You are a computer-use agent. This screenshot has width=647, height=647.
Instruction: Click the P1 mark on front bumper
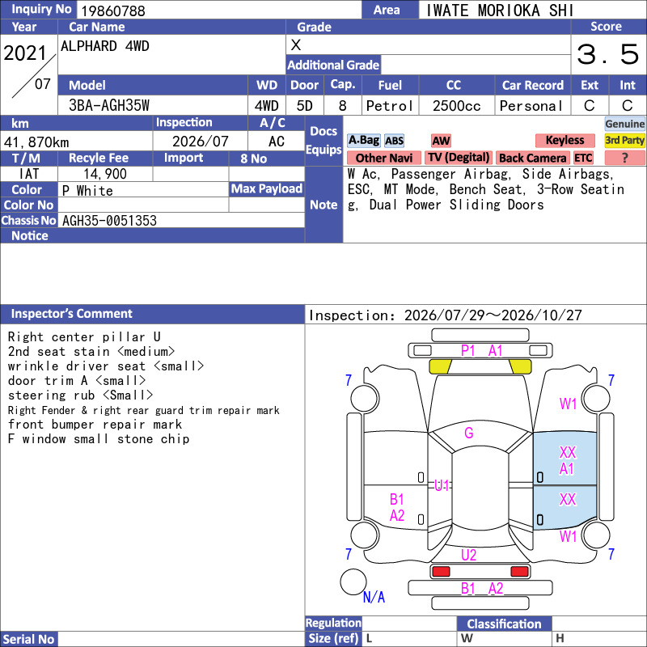pos(467,351)
